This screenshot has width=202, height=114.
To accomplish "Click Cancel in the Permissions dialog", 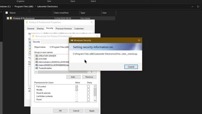I will 76,111.
